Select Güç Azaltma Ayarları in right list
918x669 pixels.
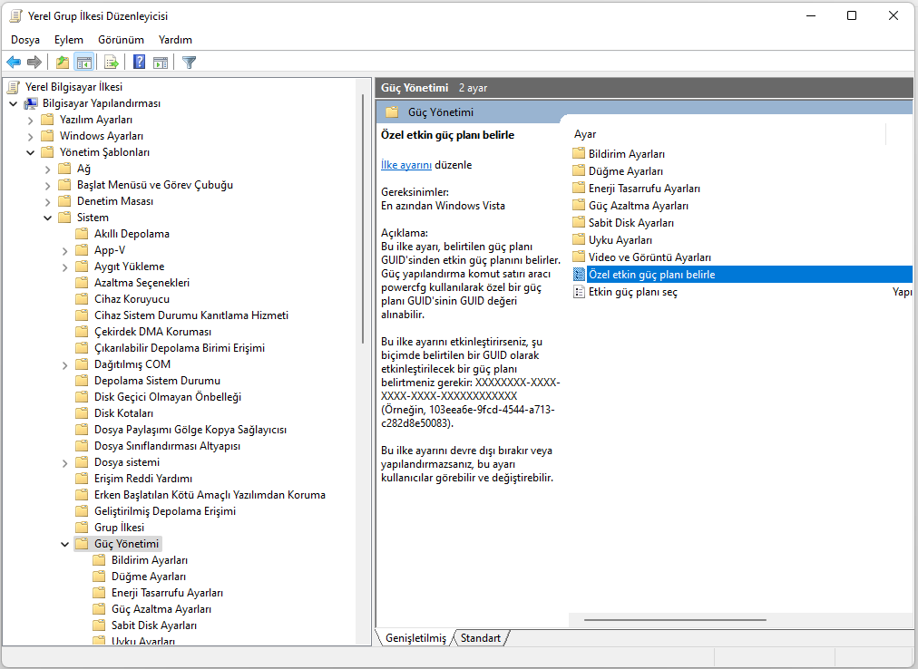click(x=638, y=206)
